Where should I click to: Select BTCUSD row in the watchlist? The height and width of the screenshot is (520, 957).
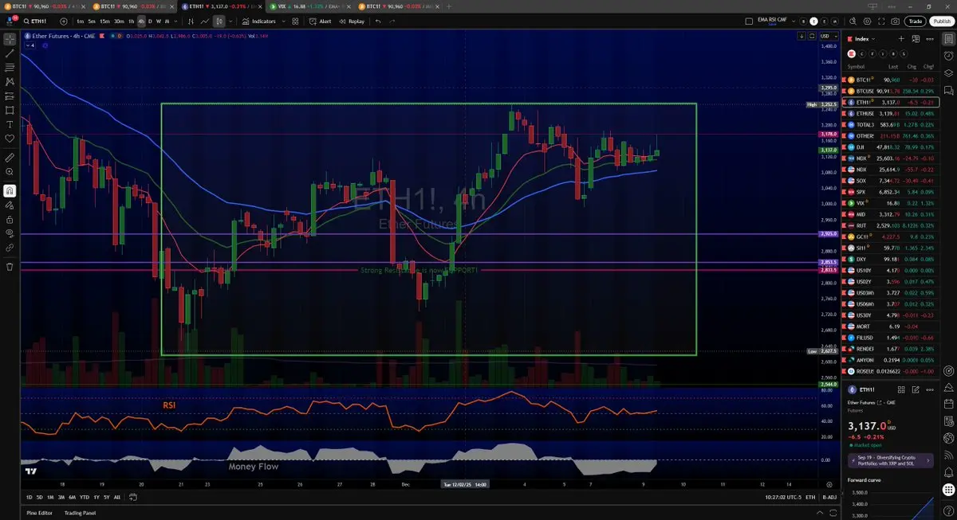(892, 92)
